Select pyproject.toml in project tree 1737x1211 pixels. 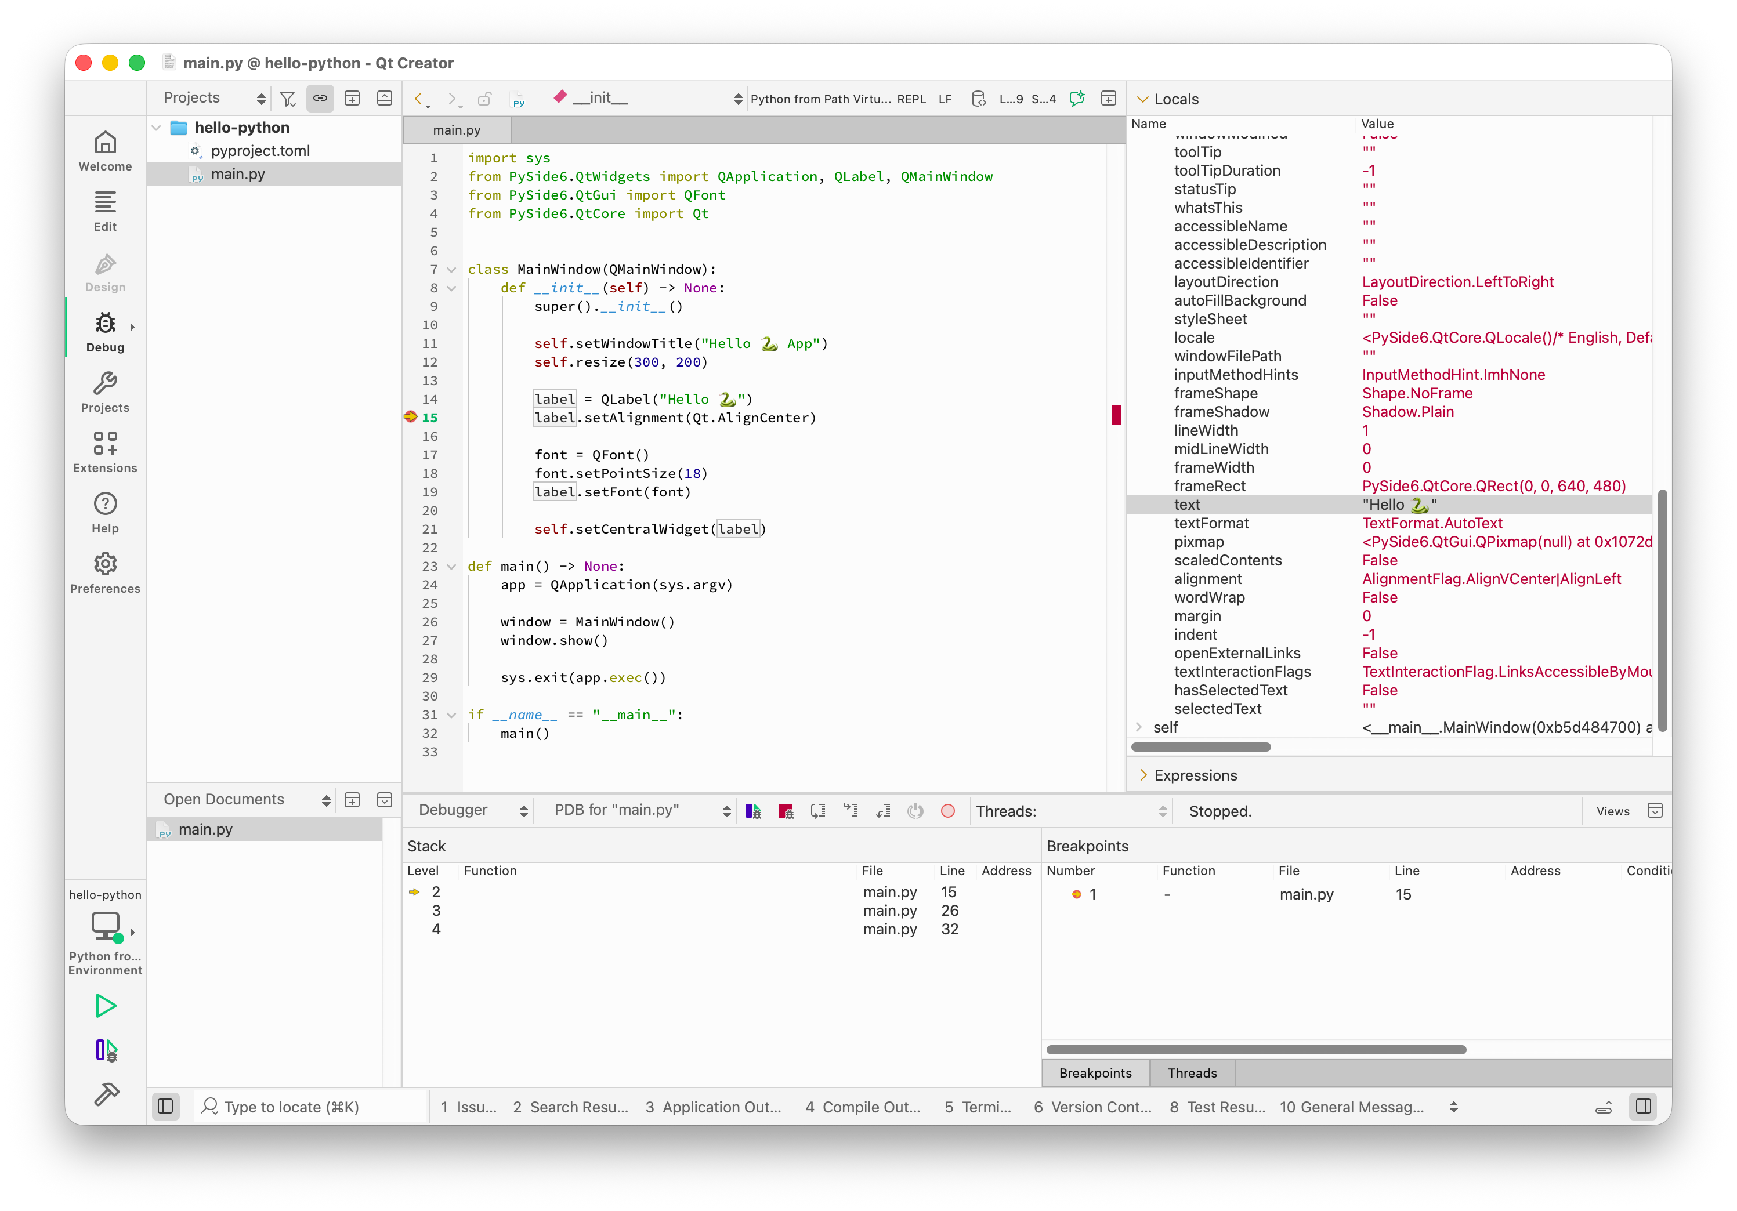click(x=260, y=151)
